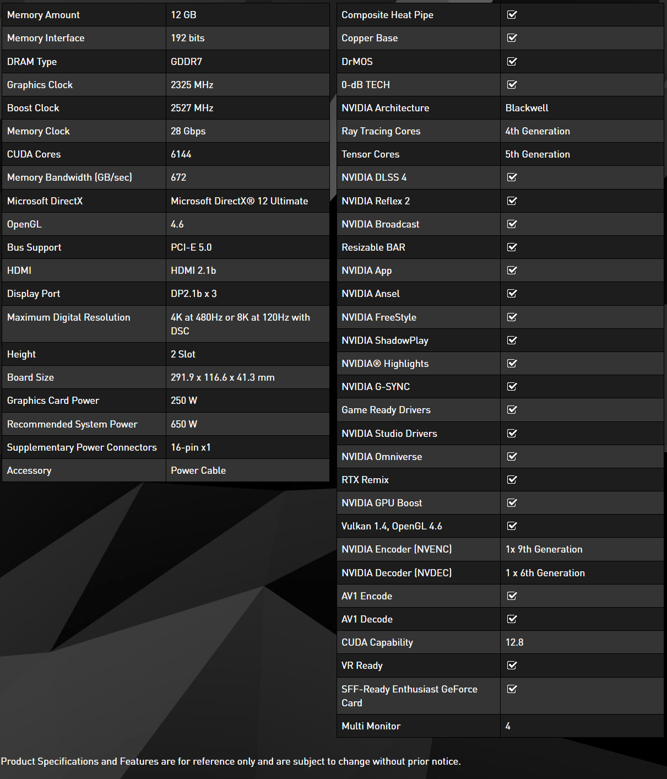The width and height of the screenshot is (667, 779).
Task: Click the '250 W' graphics card power value
Action: tap(183, 401)
